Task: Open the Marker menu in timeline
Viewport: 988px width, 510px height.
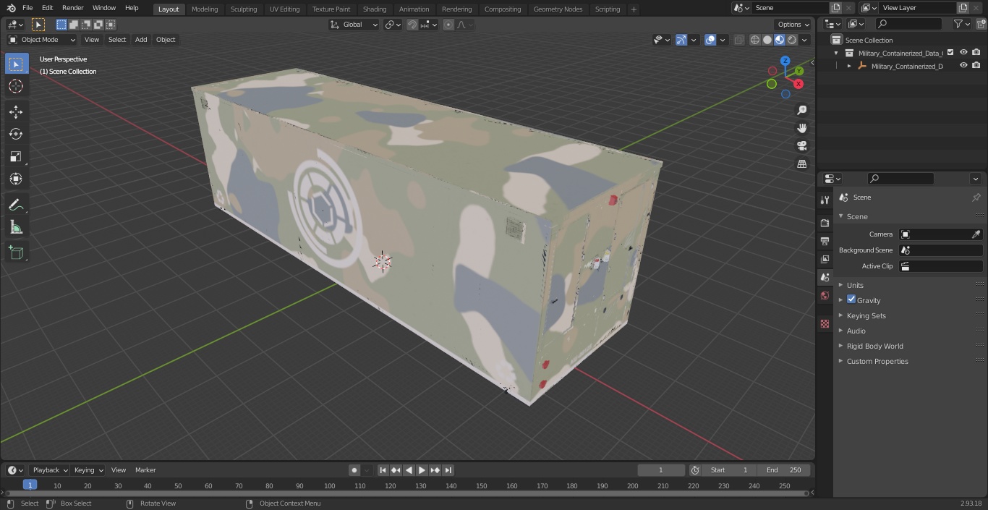Action: (145, 470)
